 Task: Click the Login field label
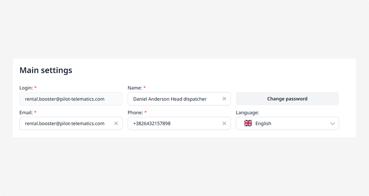(26, 88)
